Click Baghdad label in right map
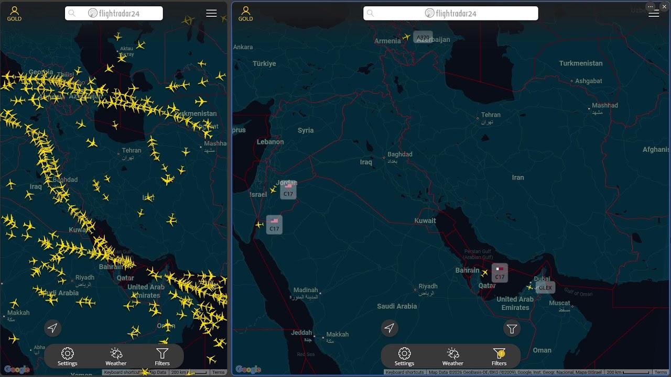 point(400,154)
